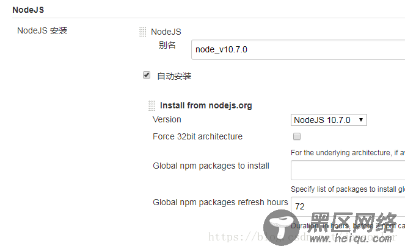
Task: Click the NodeJS 安装 label
Action: 42,30
